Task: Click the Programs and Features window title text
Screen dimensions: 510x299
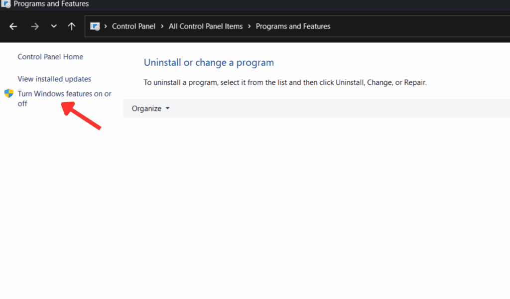Action: click(51, 4)
